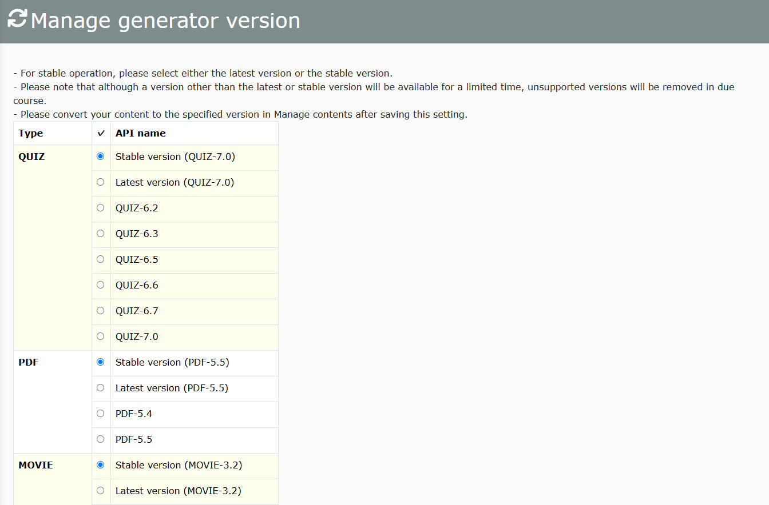This screenshot has height=505, width=769.
Task: Select Stable version (QUIZ-7.0) radio button
Action: [101, 157]
